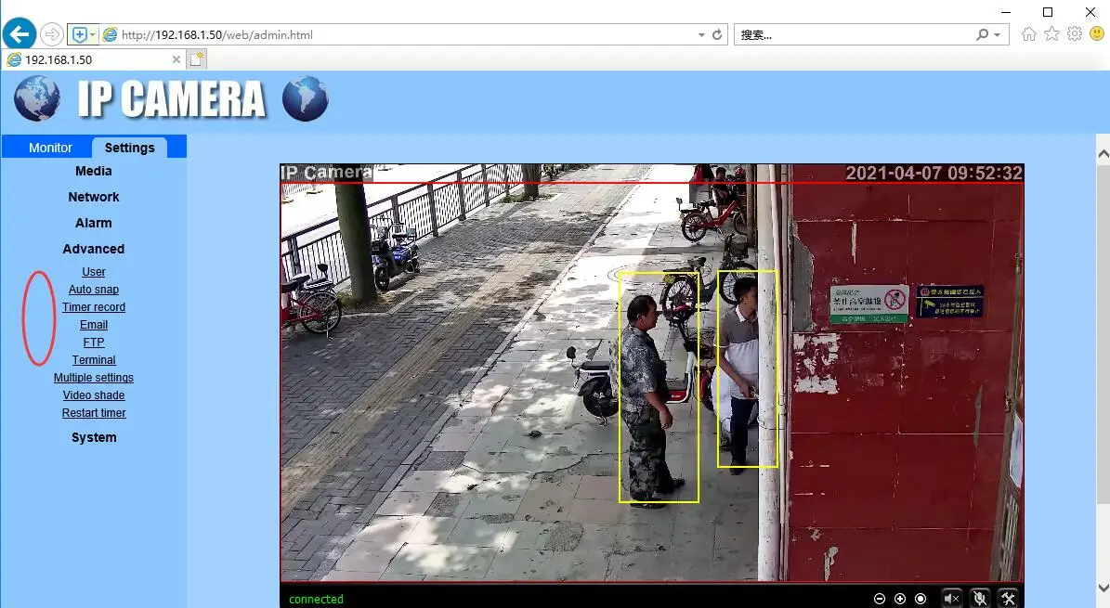
Task: Expand the address bar history dropdown
Action: click(x=701, y=34)
